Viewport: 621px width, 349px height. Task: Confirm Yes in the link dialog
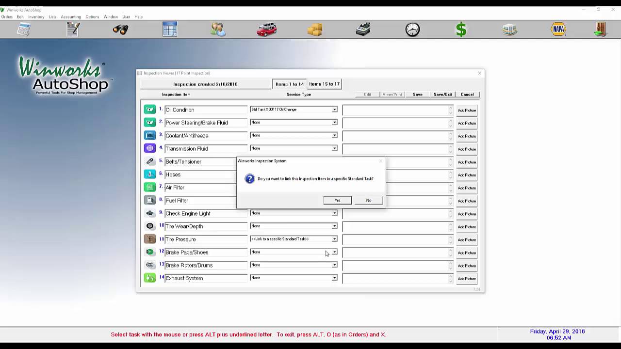(x=338, y=200)
